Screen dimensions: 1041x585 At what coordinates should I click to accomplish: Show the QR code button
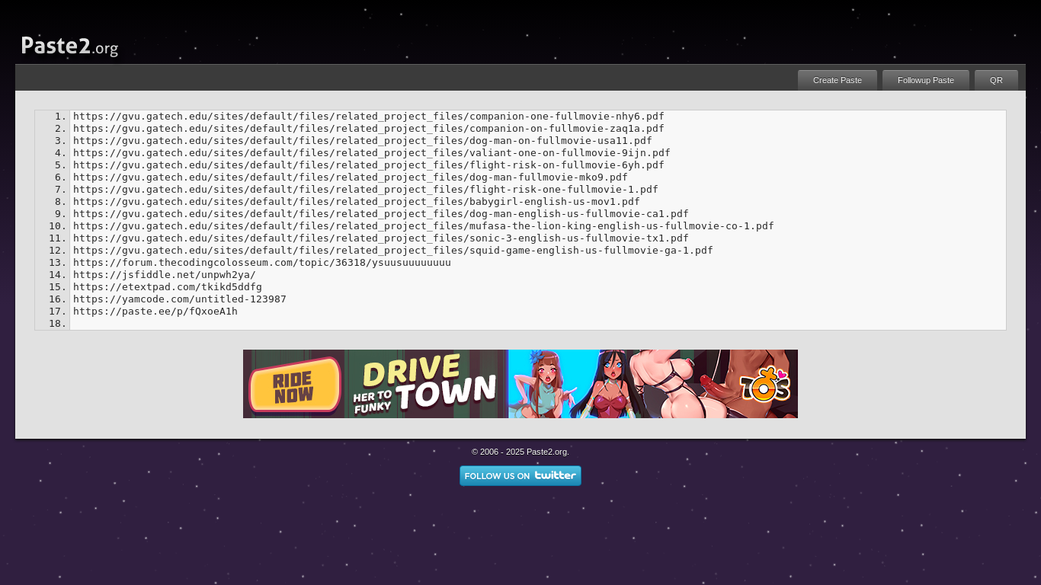[996, 80]
